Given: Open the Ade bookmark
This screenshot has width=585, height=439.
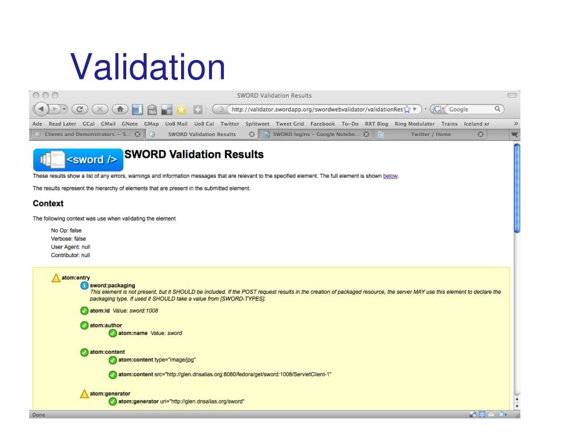Looking at the screenshot, I should (37, 123).
